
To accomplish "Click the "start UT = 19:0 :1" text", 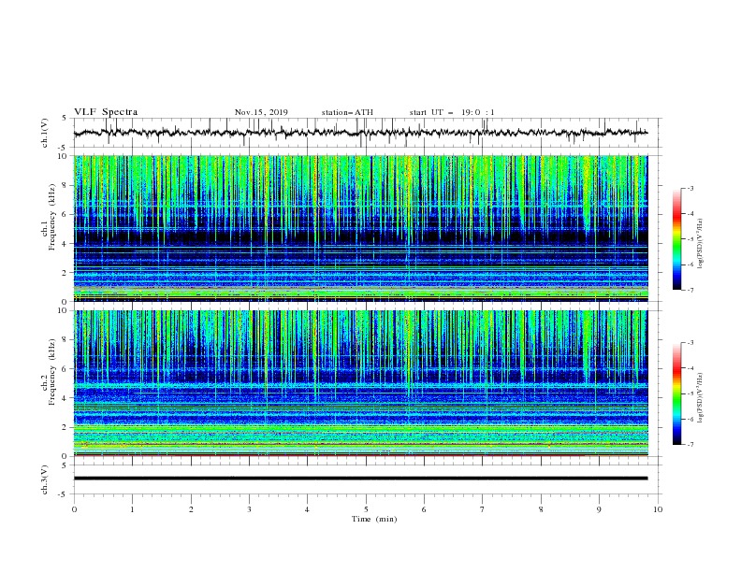I will coord(452,112).
